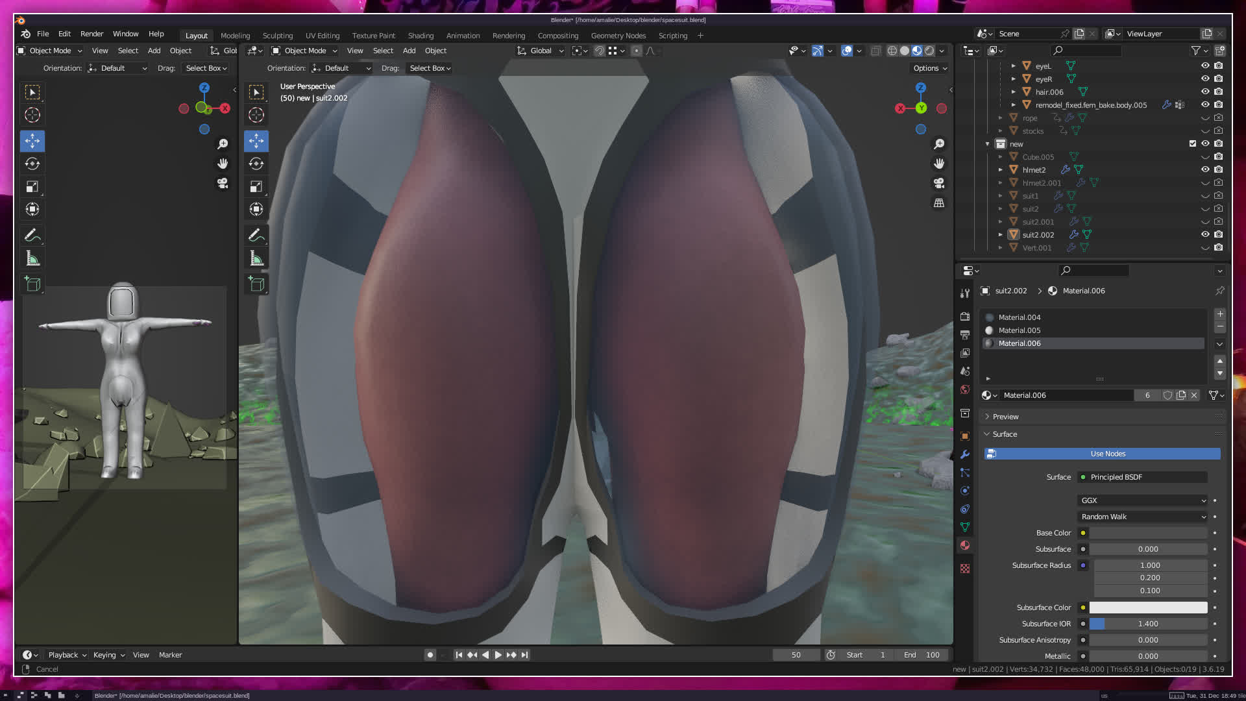Viewport: 1246px width, 701px height.
Task: Select Material.005 slot
Action: 1020,330
